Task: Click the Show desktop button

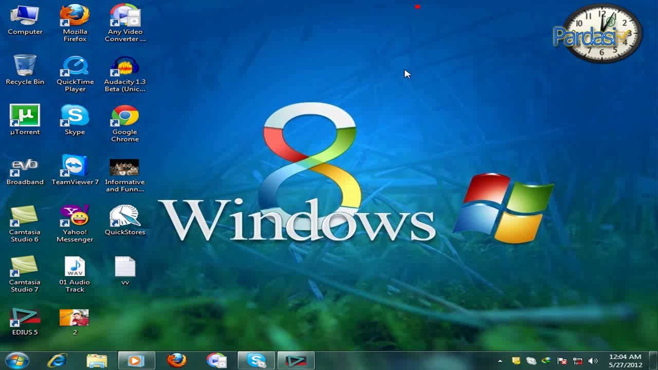Action: point(654,360)
